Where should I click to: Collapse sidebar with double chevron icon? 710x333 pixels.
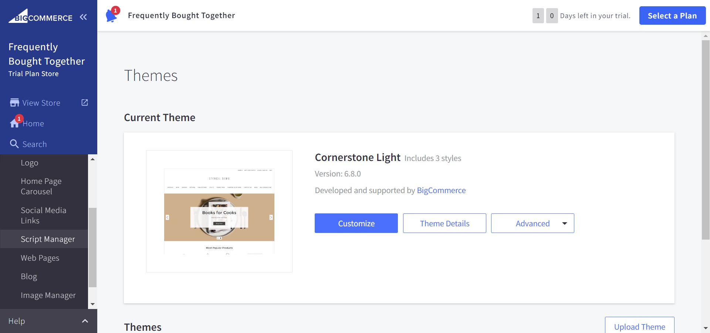click(x=84, y=17)
